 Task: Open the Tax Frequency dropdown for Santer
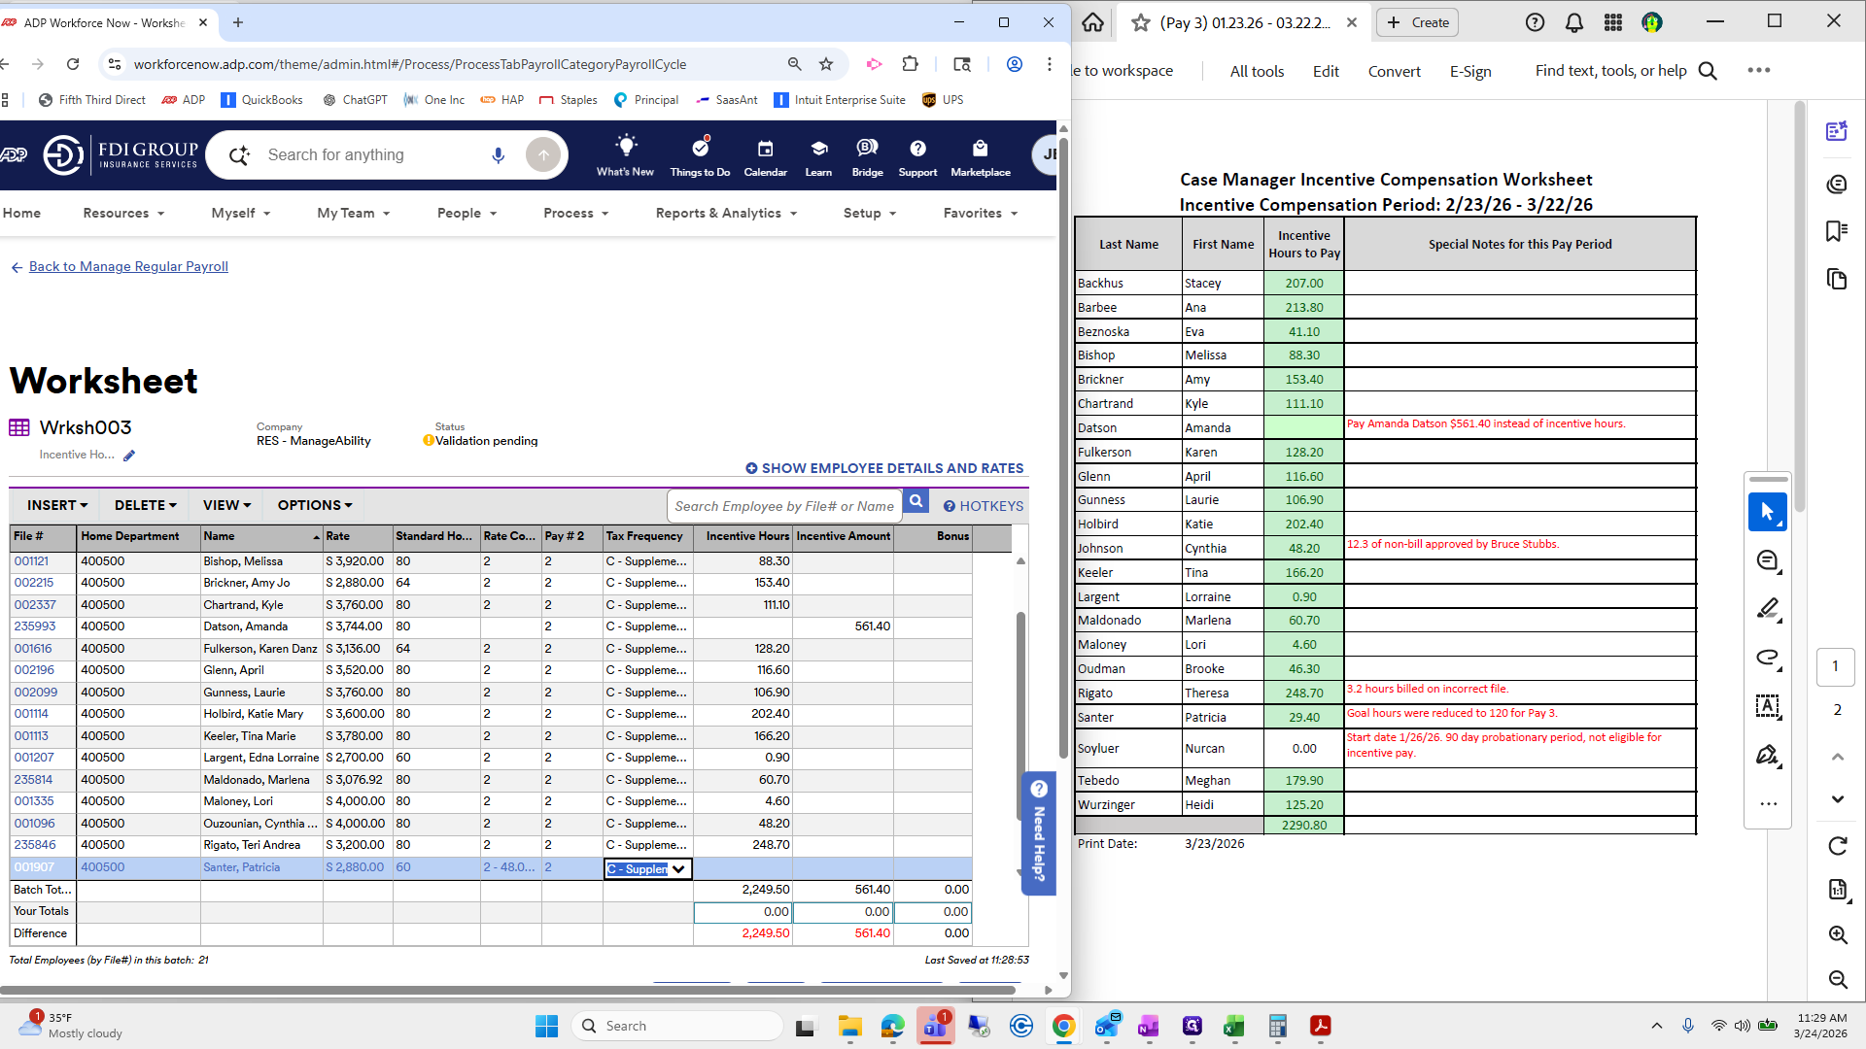[678, 869]
